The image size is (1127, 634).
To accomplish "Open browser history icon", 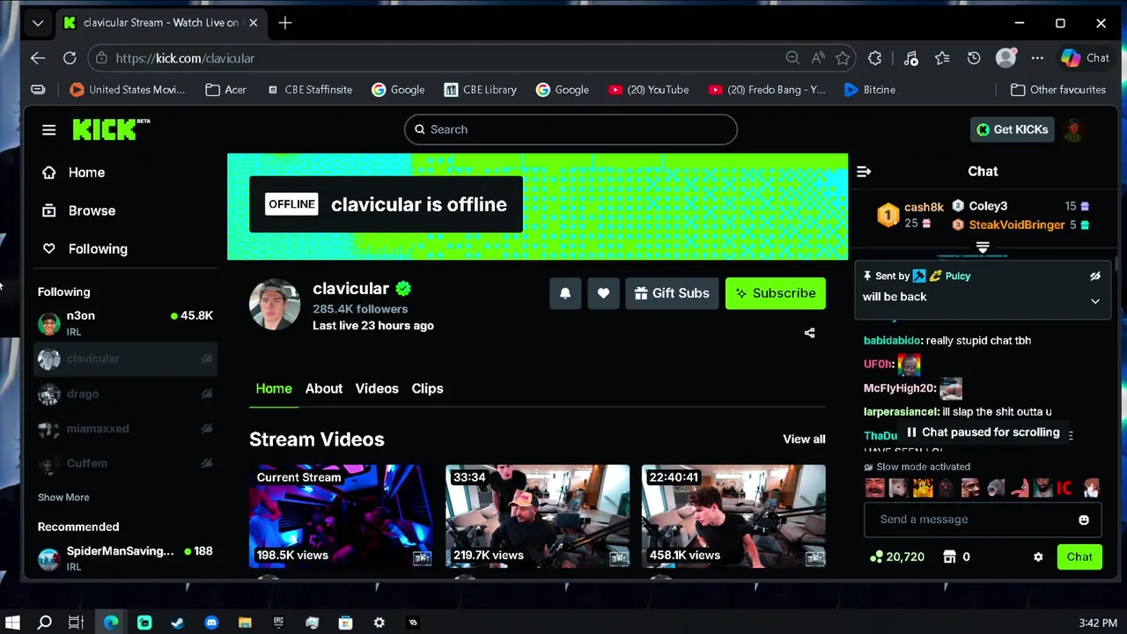I will [974, 58].
